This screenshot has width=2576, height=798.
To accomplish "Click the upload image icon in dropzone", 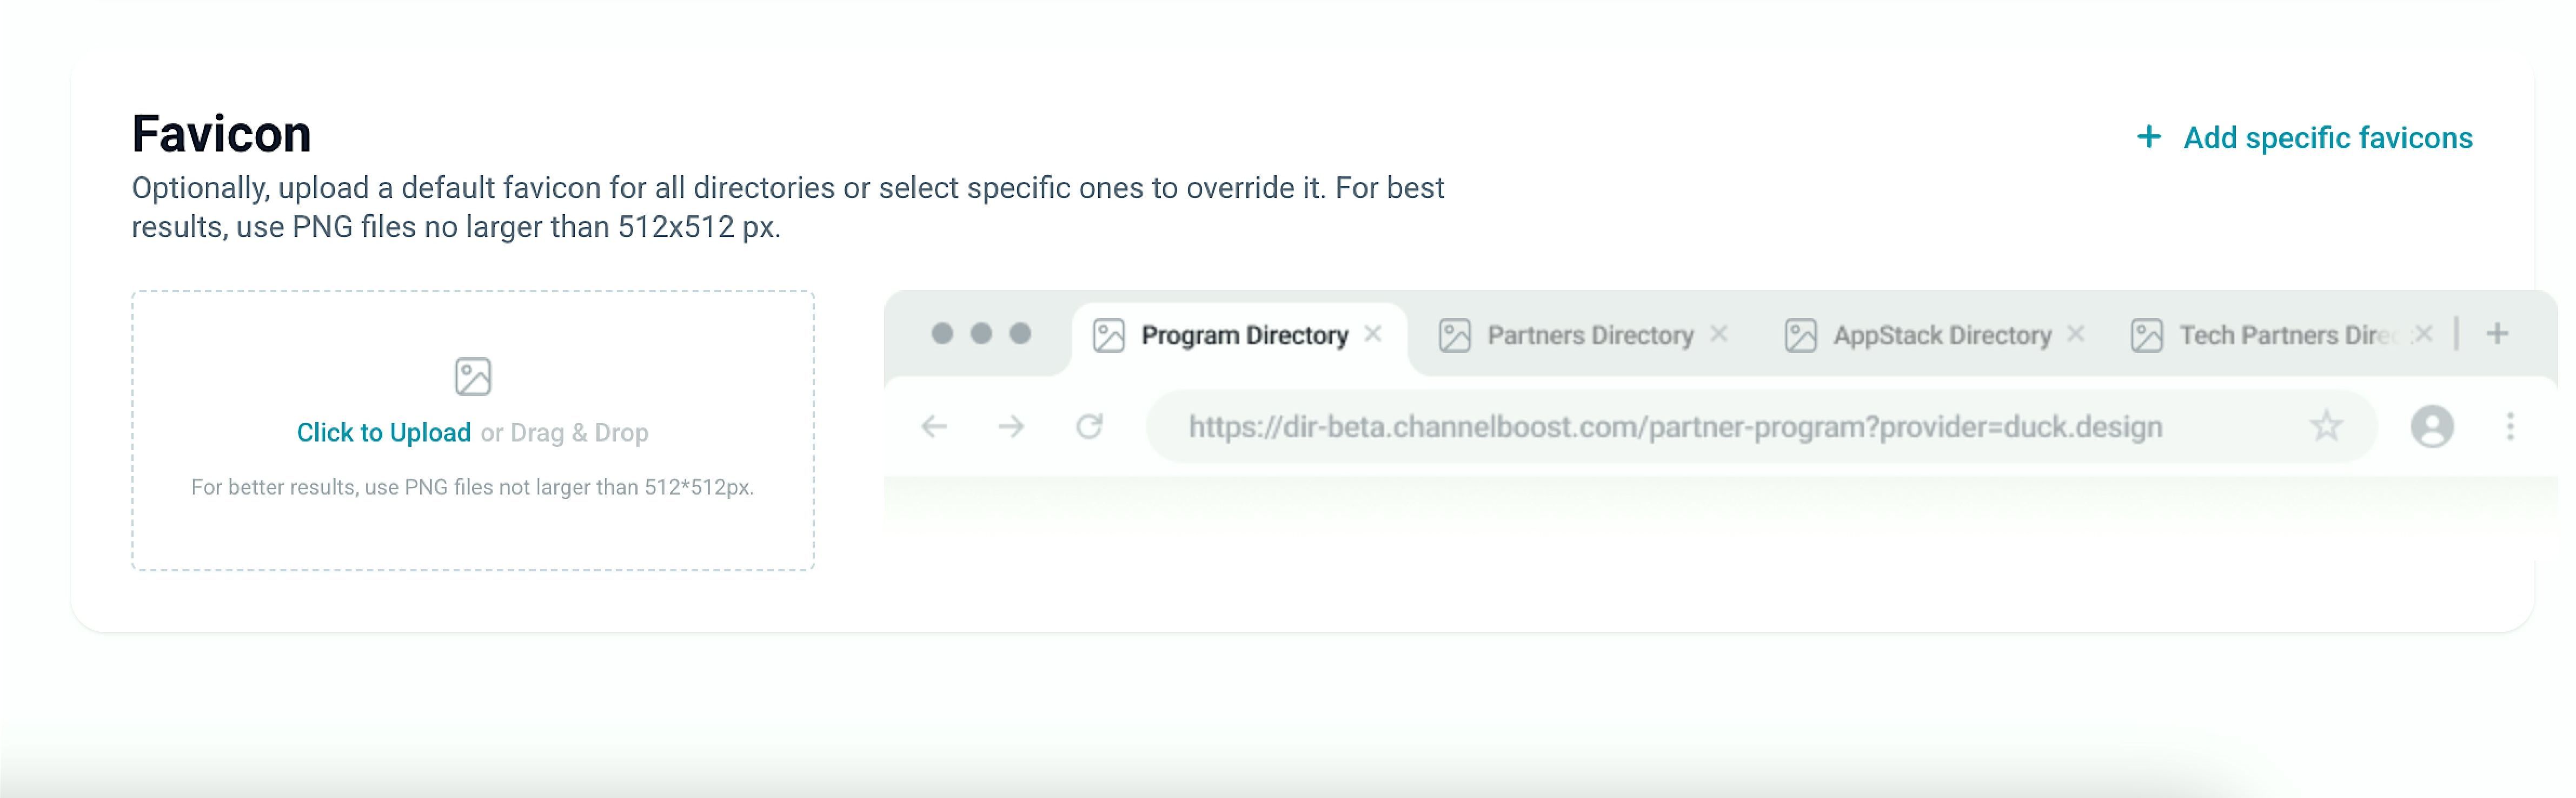I will (x=472, y=377).
